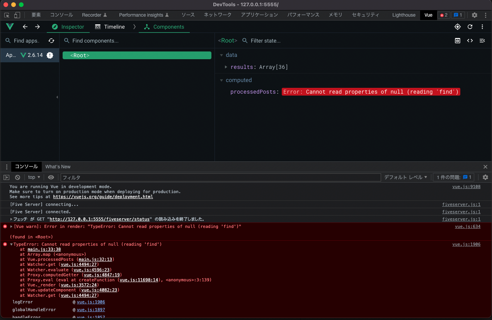492x320 pixels.
Task: Expand the results Array[36] entry
Action: 226,67
